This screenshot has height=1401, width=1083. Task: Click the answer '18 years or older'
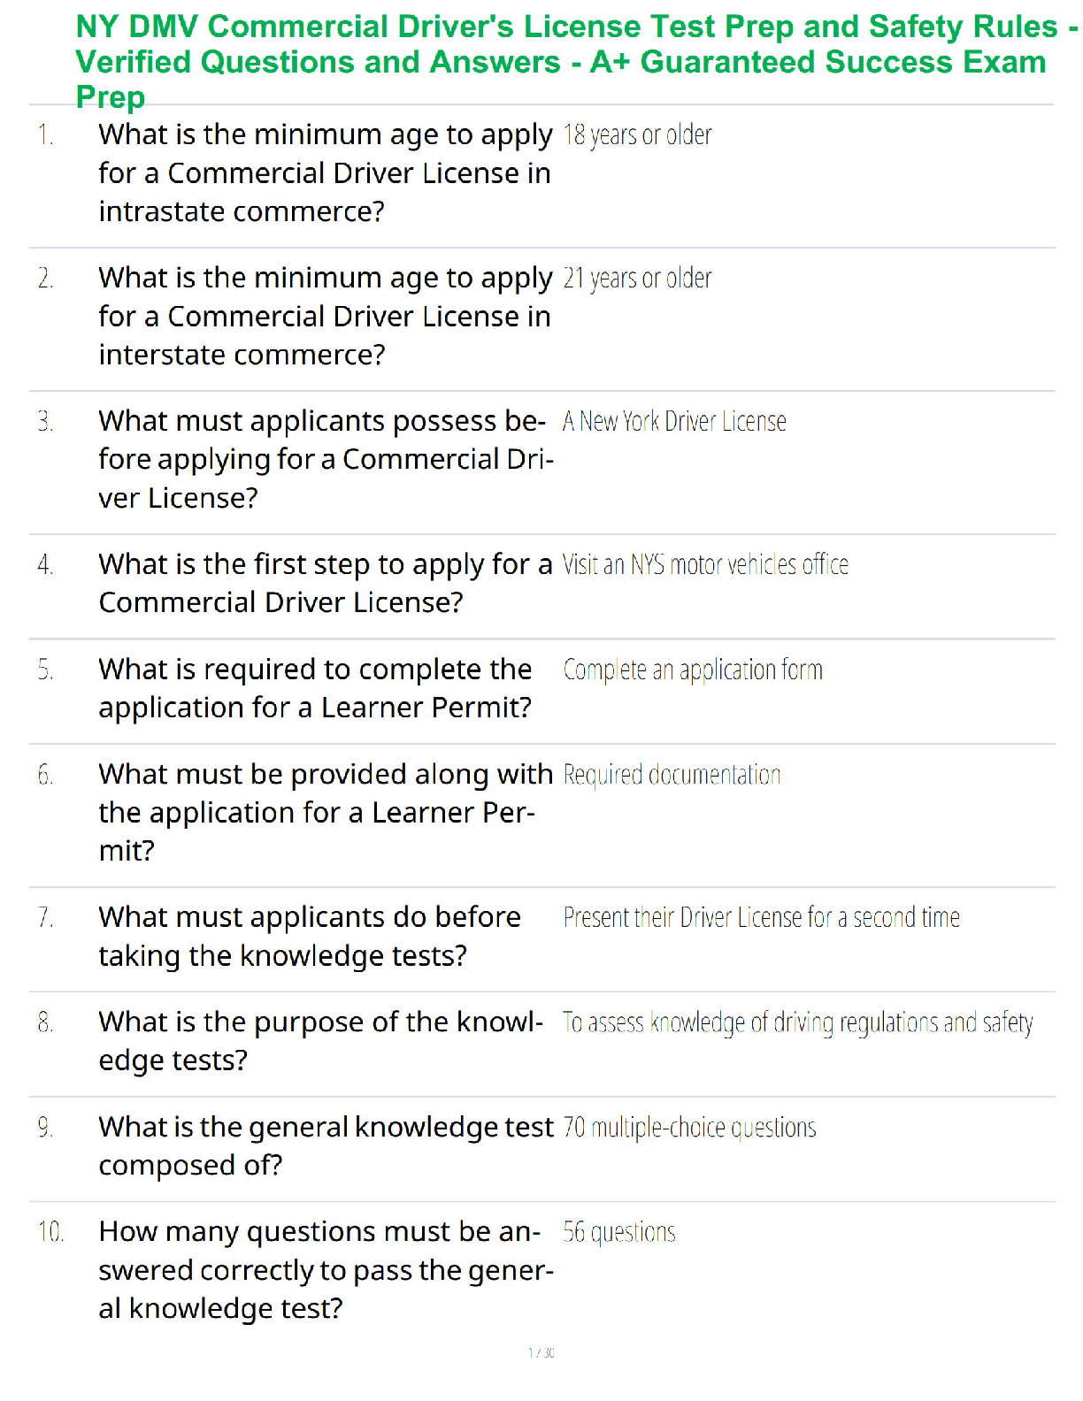point(637,135)
